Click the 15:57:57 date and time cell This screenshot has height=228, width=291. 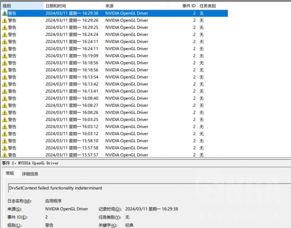tap(72, 155)
